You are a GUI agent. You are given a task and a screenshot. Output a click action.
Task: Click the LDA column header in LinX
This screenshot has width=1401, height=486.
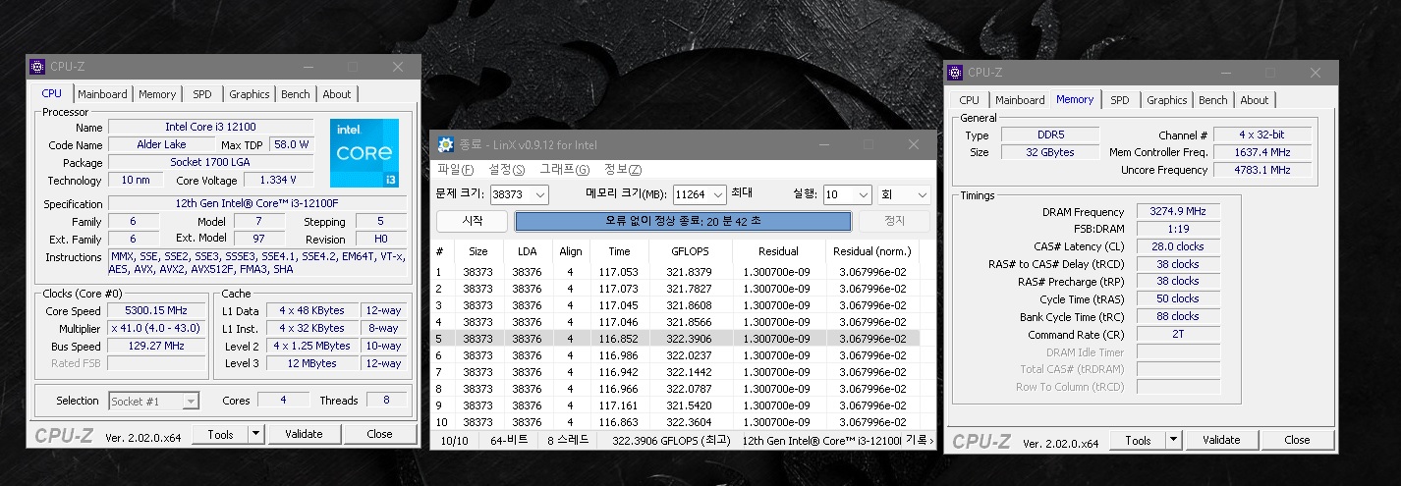pos(526,251)
